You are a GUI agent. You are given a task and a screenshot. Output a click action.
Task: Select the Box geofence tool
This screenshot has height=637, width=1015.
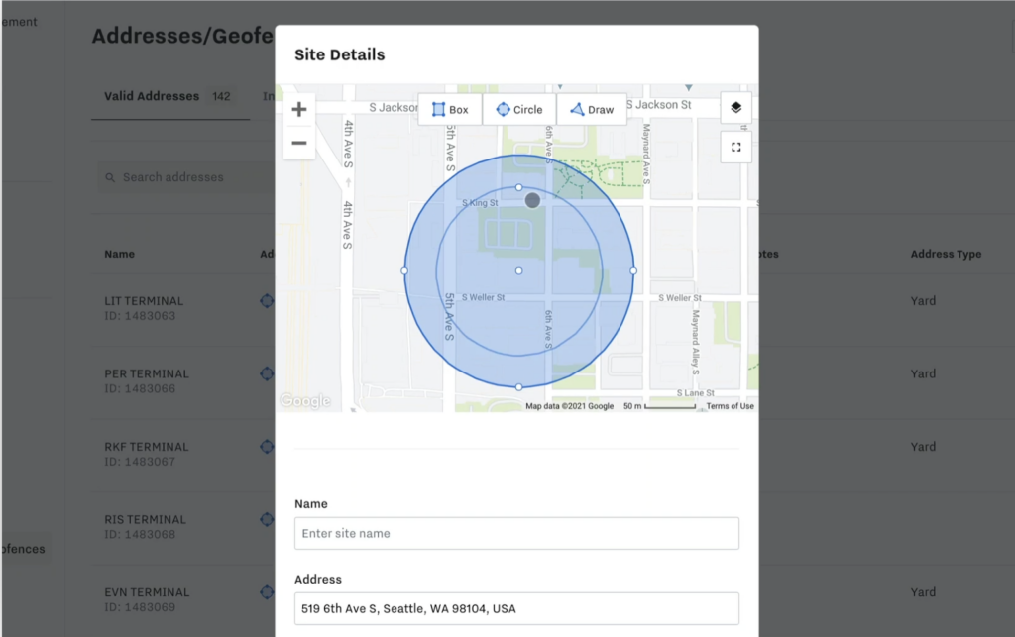450,110
